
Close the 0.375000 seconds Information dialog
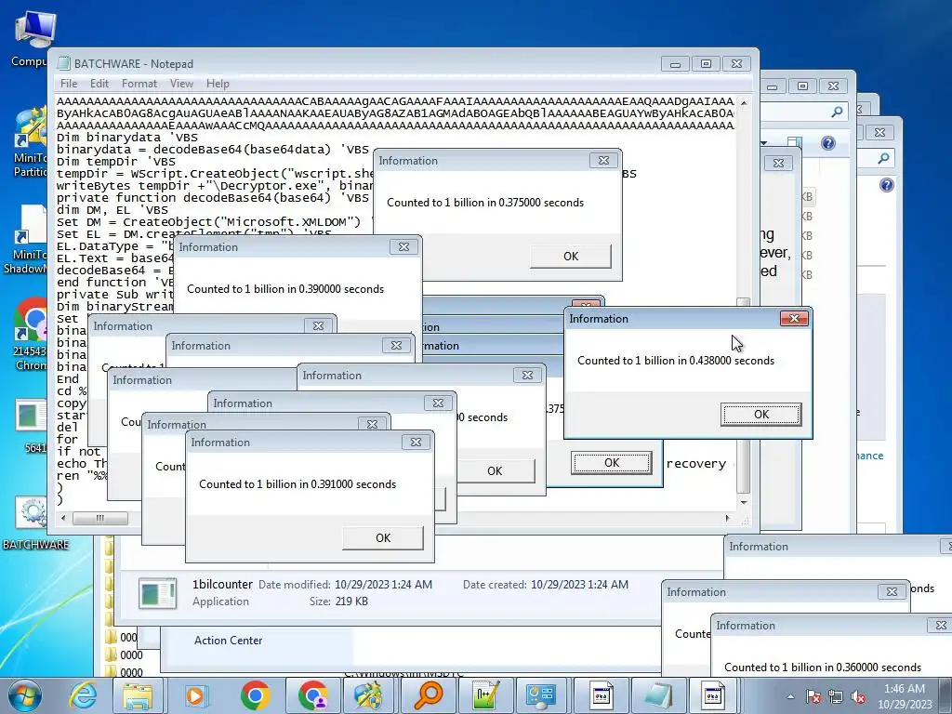coord(603,160)
